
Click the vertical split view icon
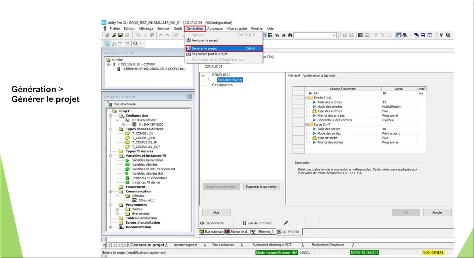click(120, 44)
